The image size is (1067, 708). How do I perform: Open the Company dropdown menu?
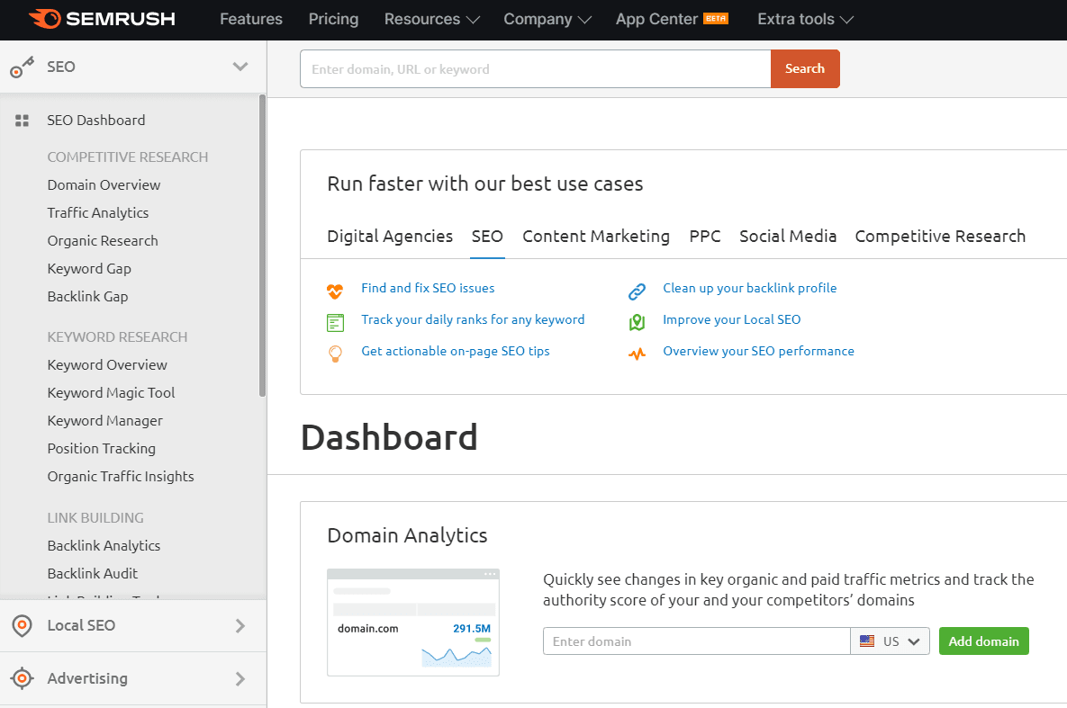(547, 19)
